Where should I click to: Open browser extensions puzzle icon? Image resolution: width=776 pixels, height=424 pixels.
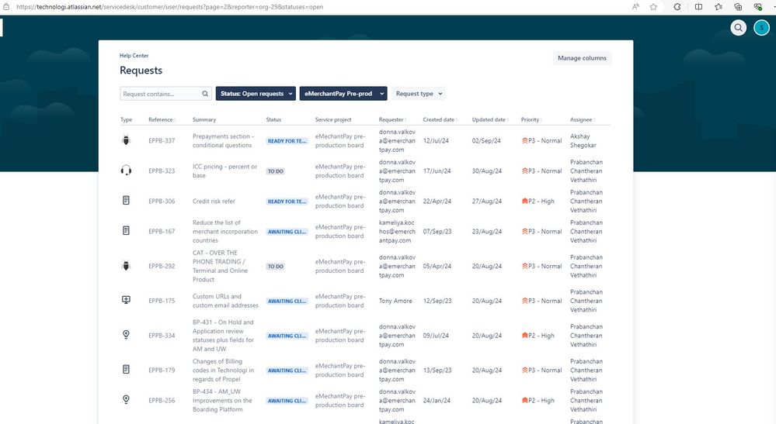(x=677, y=7)
